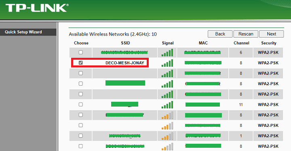
Task: Click signal strength bars for DECO-MESH-JONAY
Action: coord(167,63)
